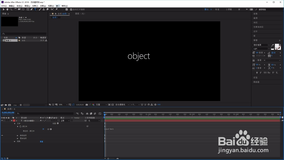Expand the Paragraph panel
Viewport: 284px width, 160px height.
click(x=255, y=78)
